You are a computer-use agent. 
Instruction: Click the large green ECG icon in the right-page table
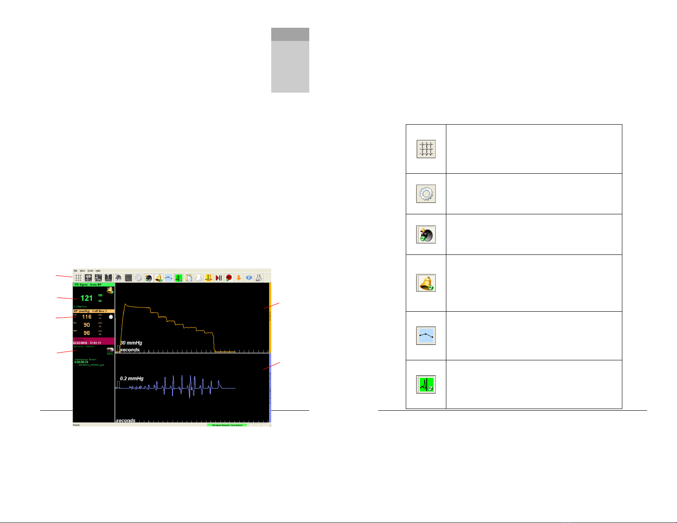(x=426, y=384)
